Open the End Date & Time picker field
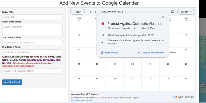The height and width of the screenshot is (103, 206). tap(32, 52)
